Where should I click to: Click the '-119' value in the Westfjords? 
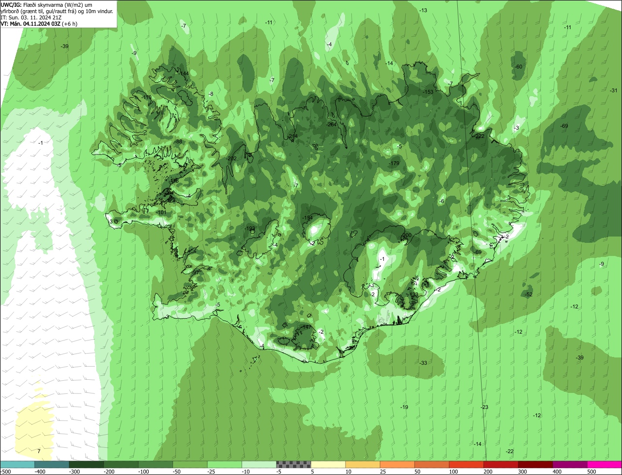pos(146,97)
